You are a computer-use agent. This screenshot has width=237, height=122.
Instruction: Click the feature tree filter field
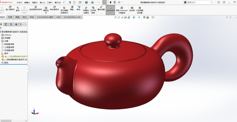[x=13, y=28]
